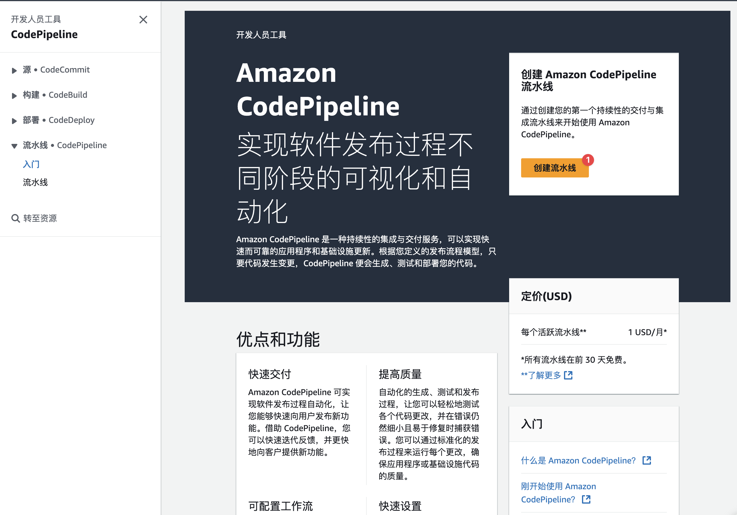Collapse the 流水线 CodePipeline section arrow
This screenshot has height=515, width=737.
[x=14, y=146]
